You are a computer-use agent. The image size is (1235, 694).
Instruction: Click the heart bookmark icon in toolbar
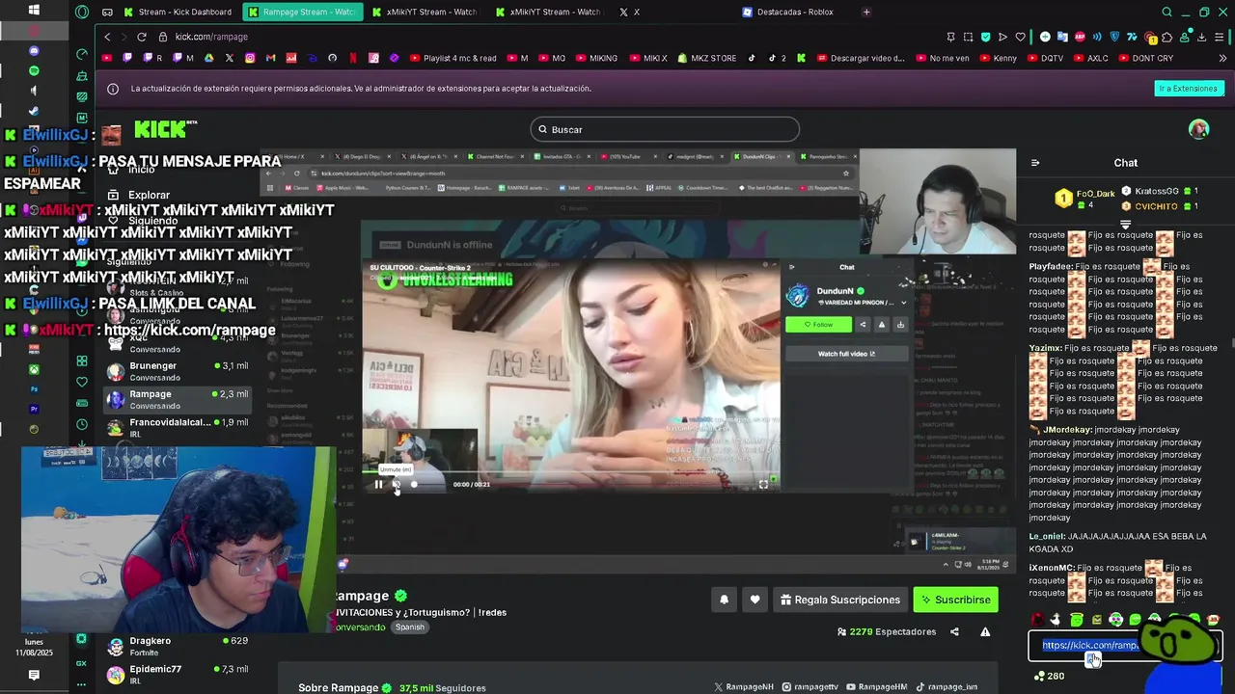click(1020, 37)
